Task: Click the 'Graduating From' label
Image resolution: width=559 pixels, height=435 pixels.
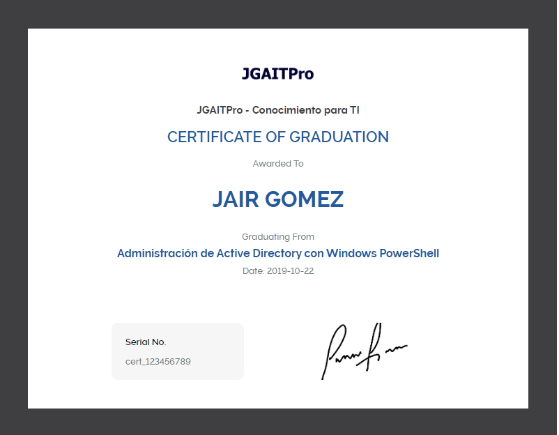Action: 278,237
